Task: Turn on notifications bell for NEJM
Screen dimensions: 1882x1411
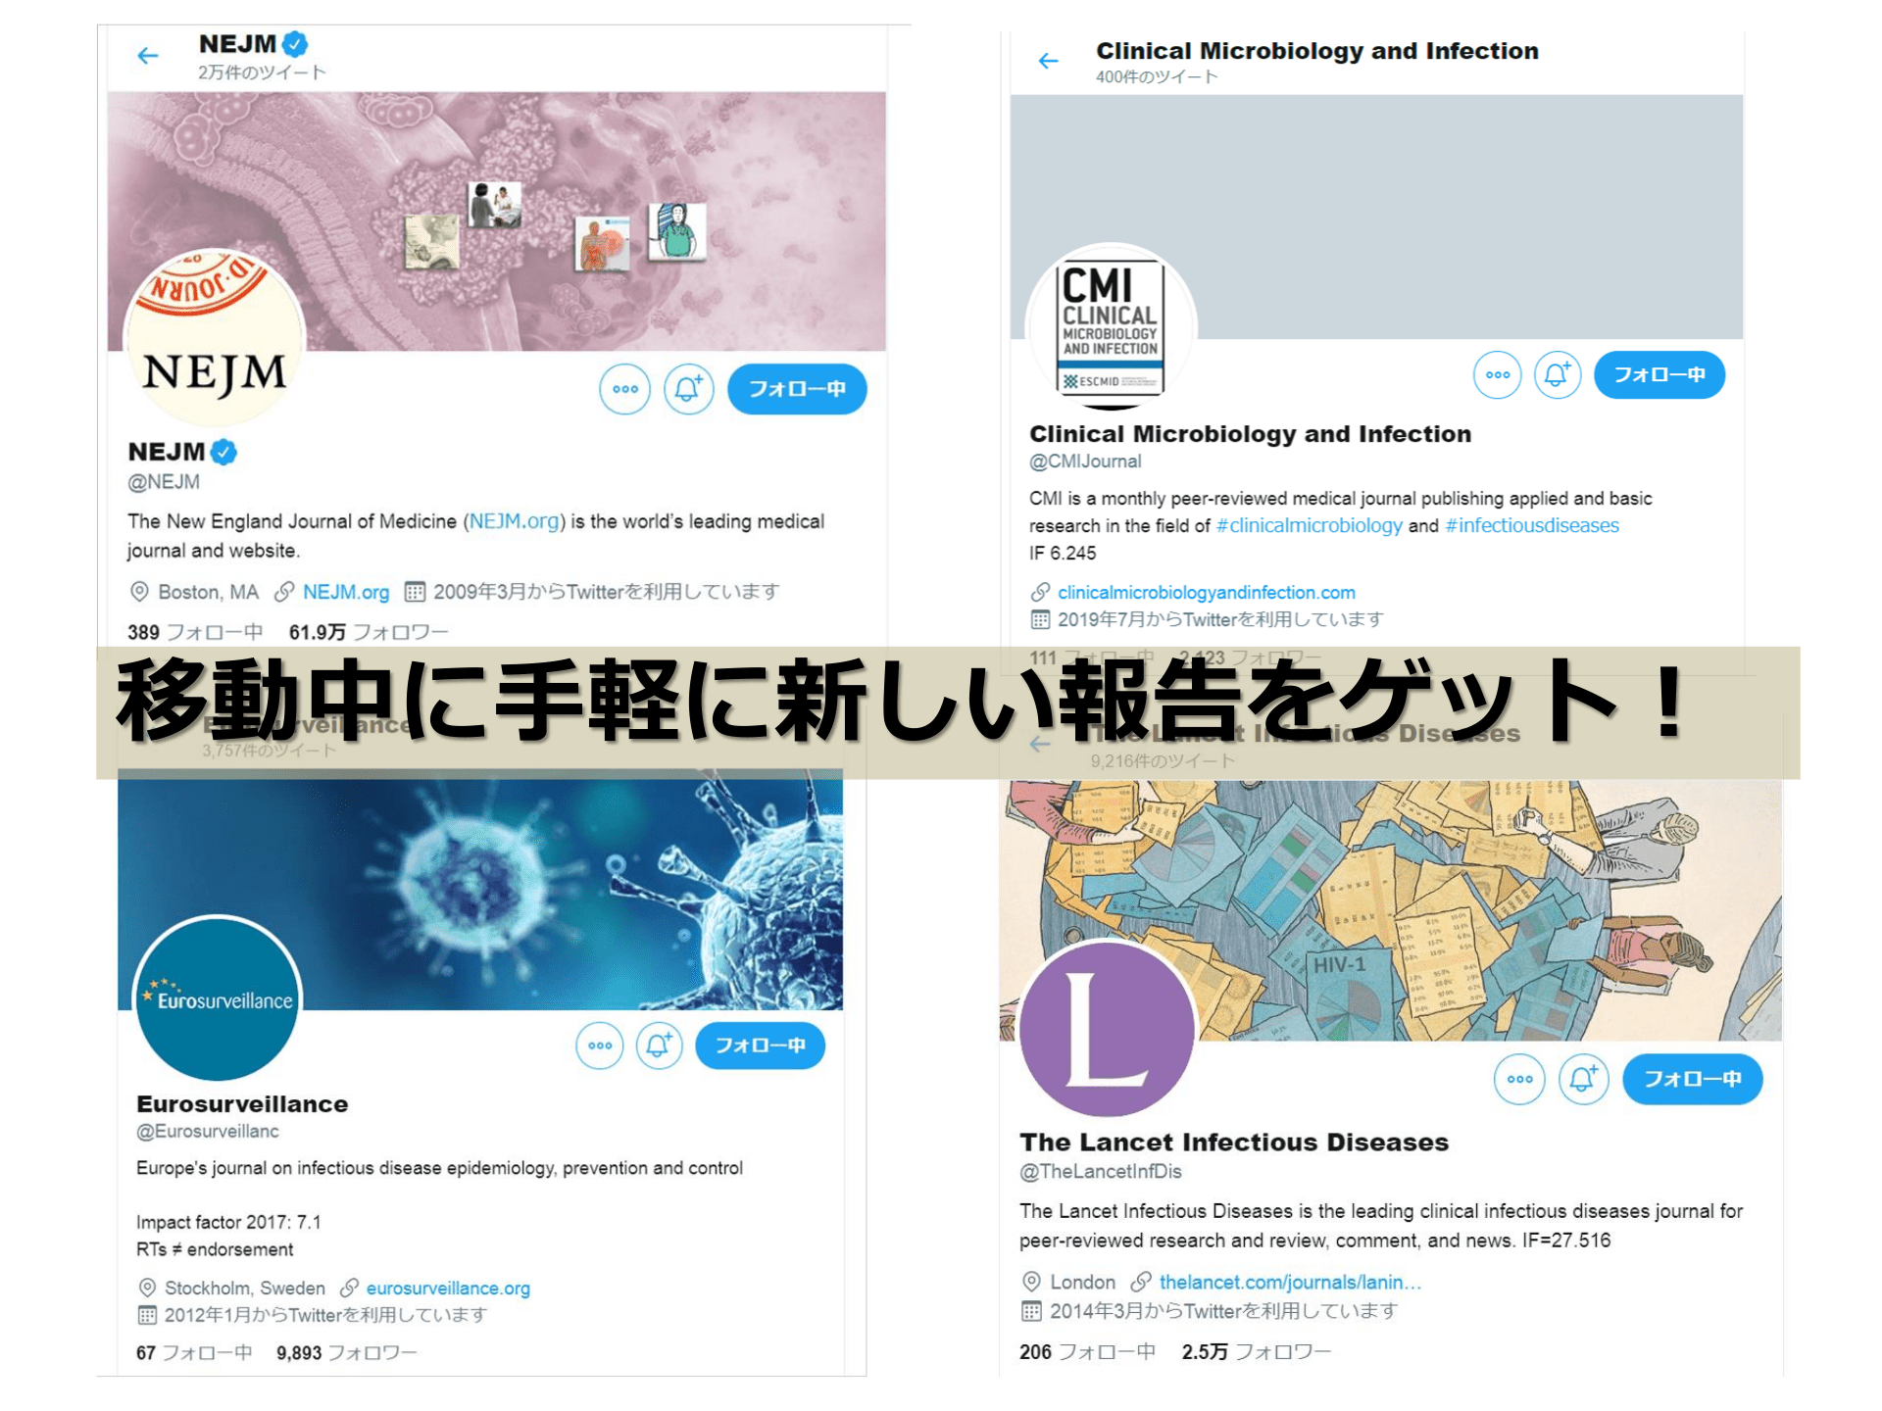Action: pos(689,389)
